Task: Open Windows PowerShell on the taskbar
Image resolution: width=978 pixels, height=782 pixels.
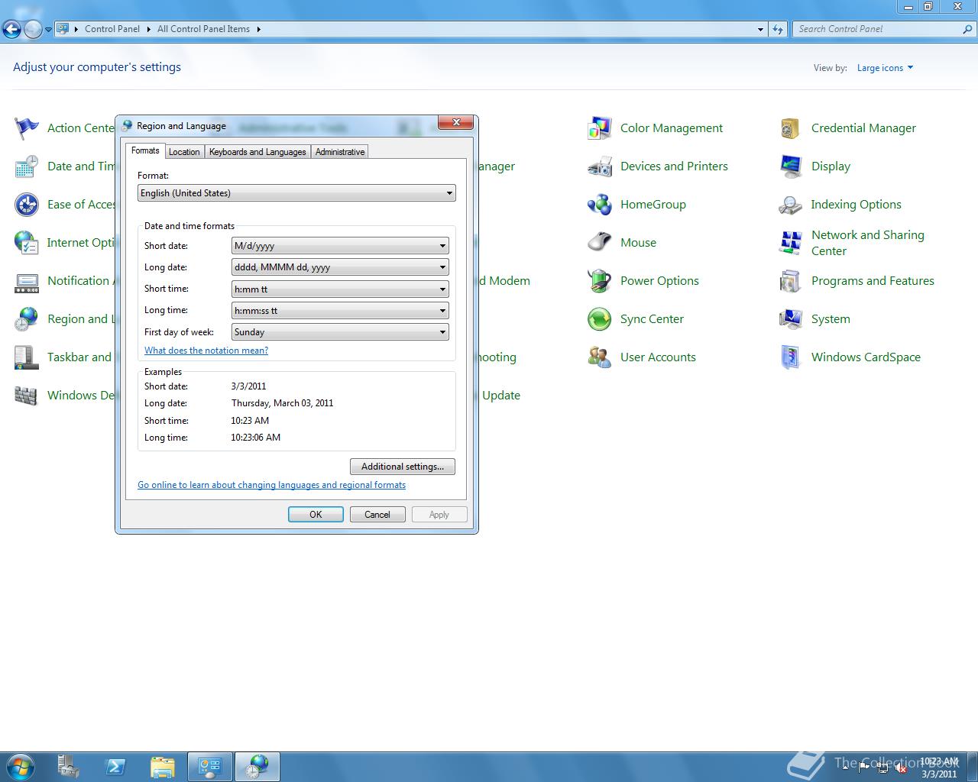Action: 115,767
